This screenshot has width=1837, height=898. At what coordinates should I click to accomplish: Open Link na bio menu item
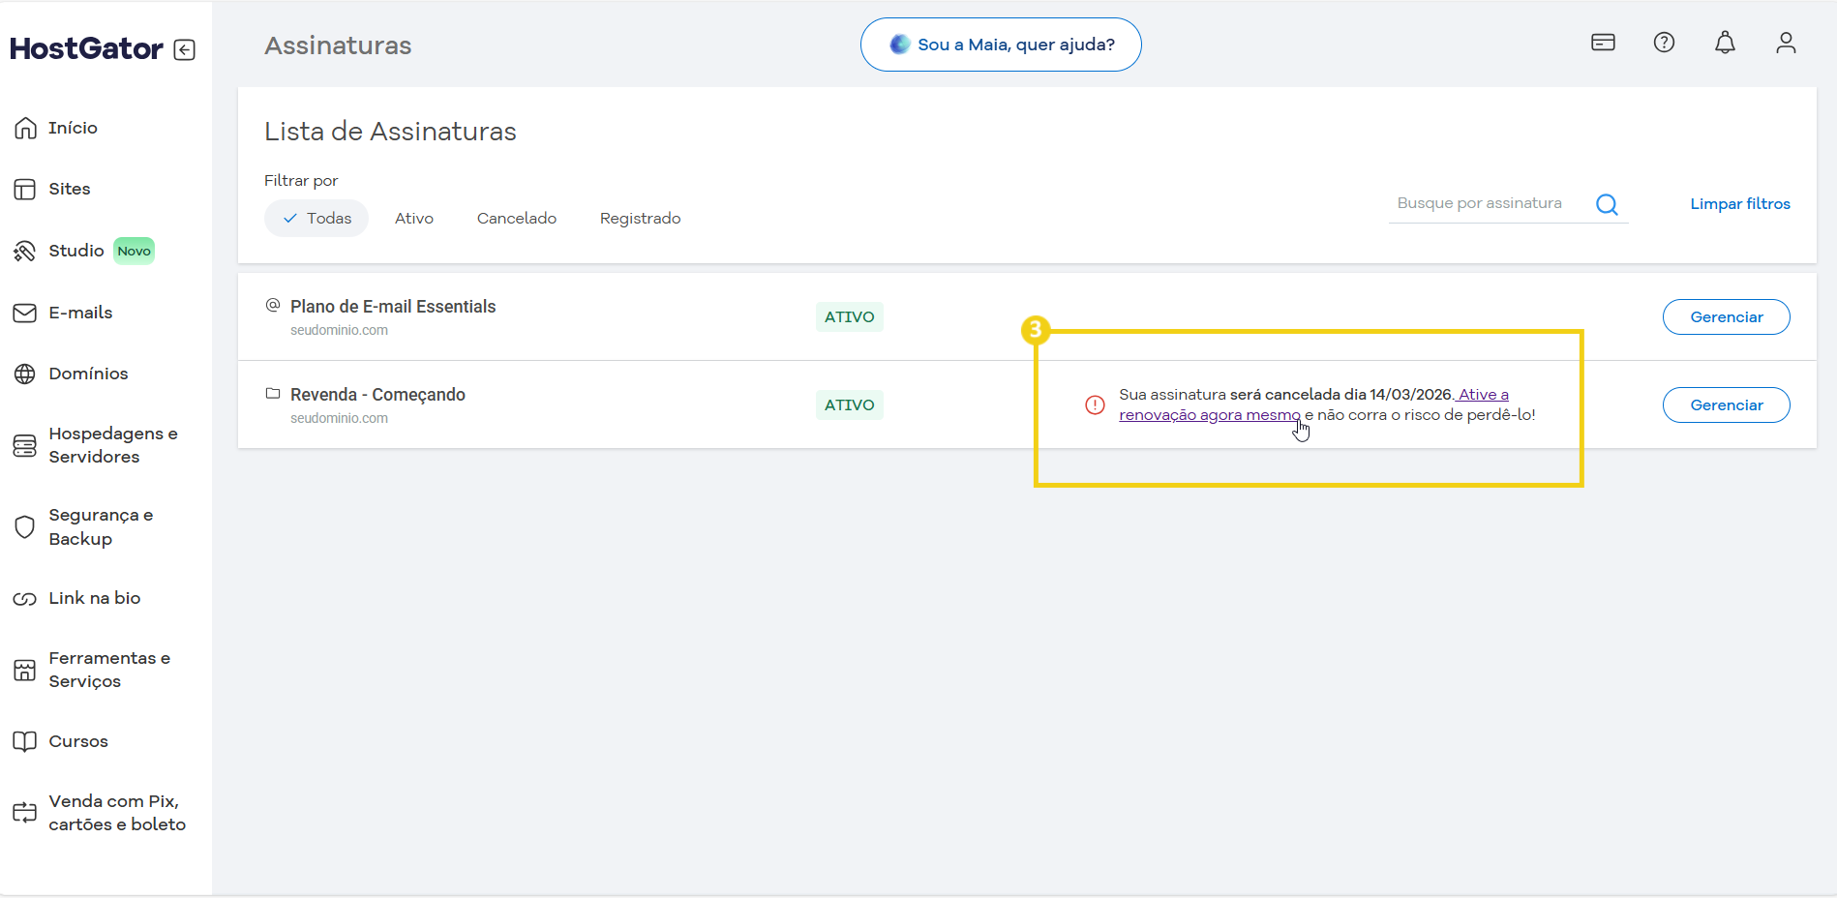[95, 598]
